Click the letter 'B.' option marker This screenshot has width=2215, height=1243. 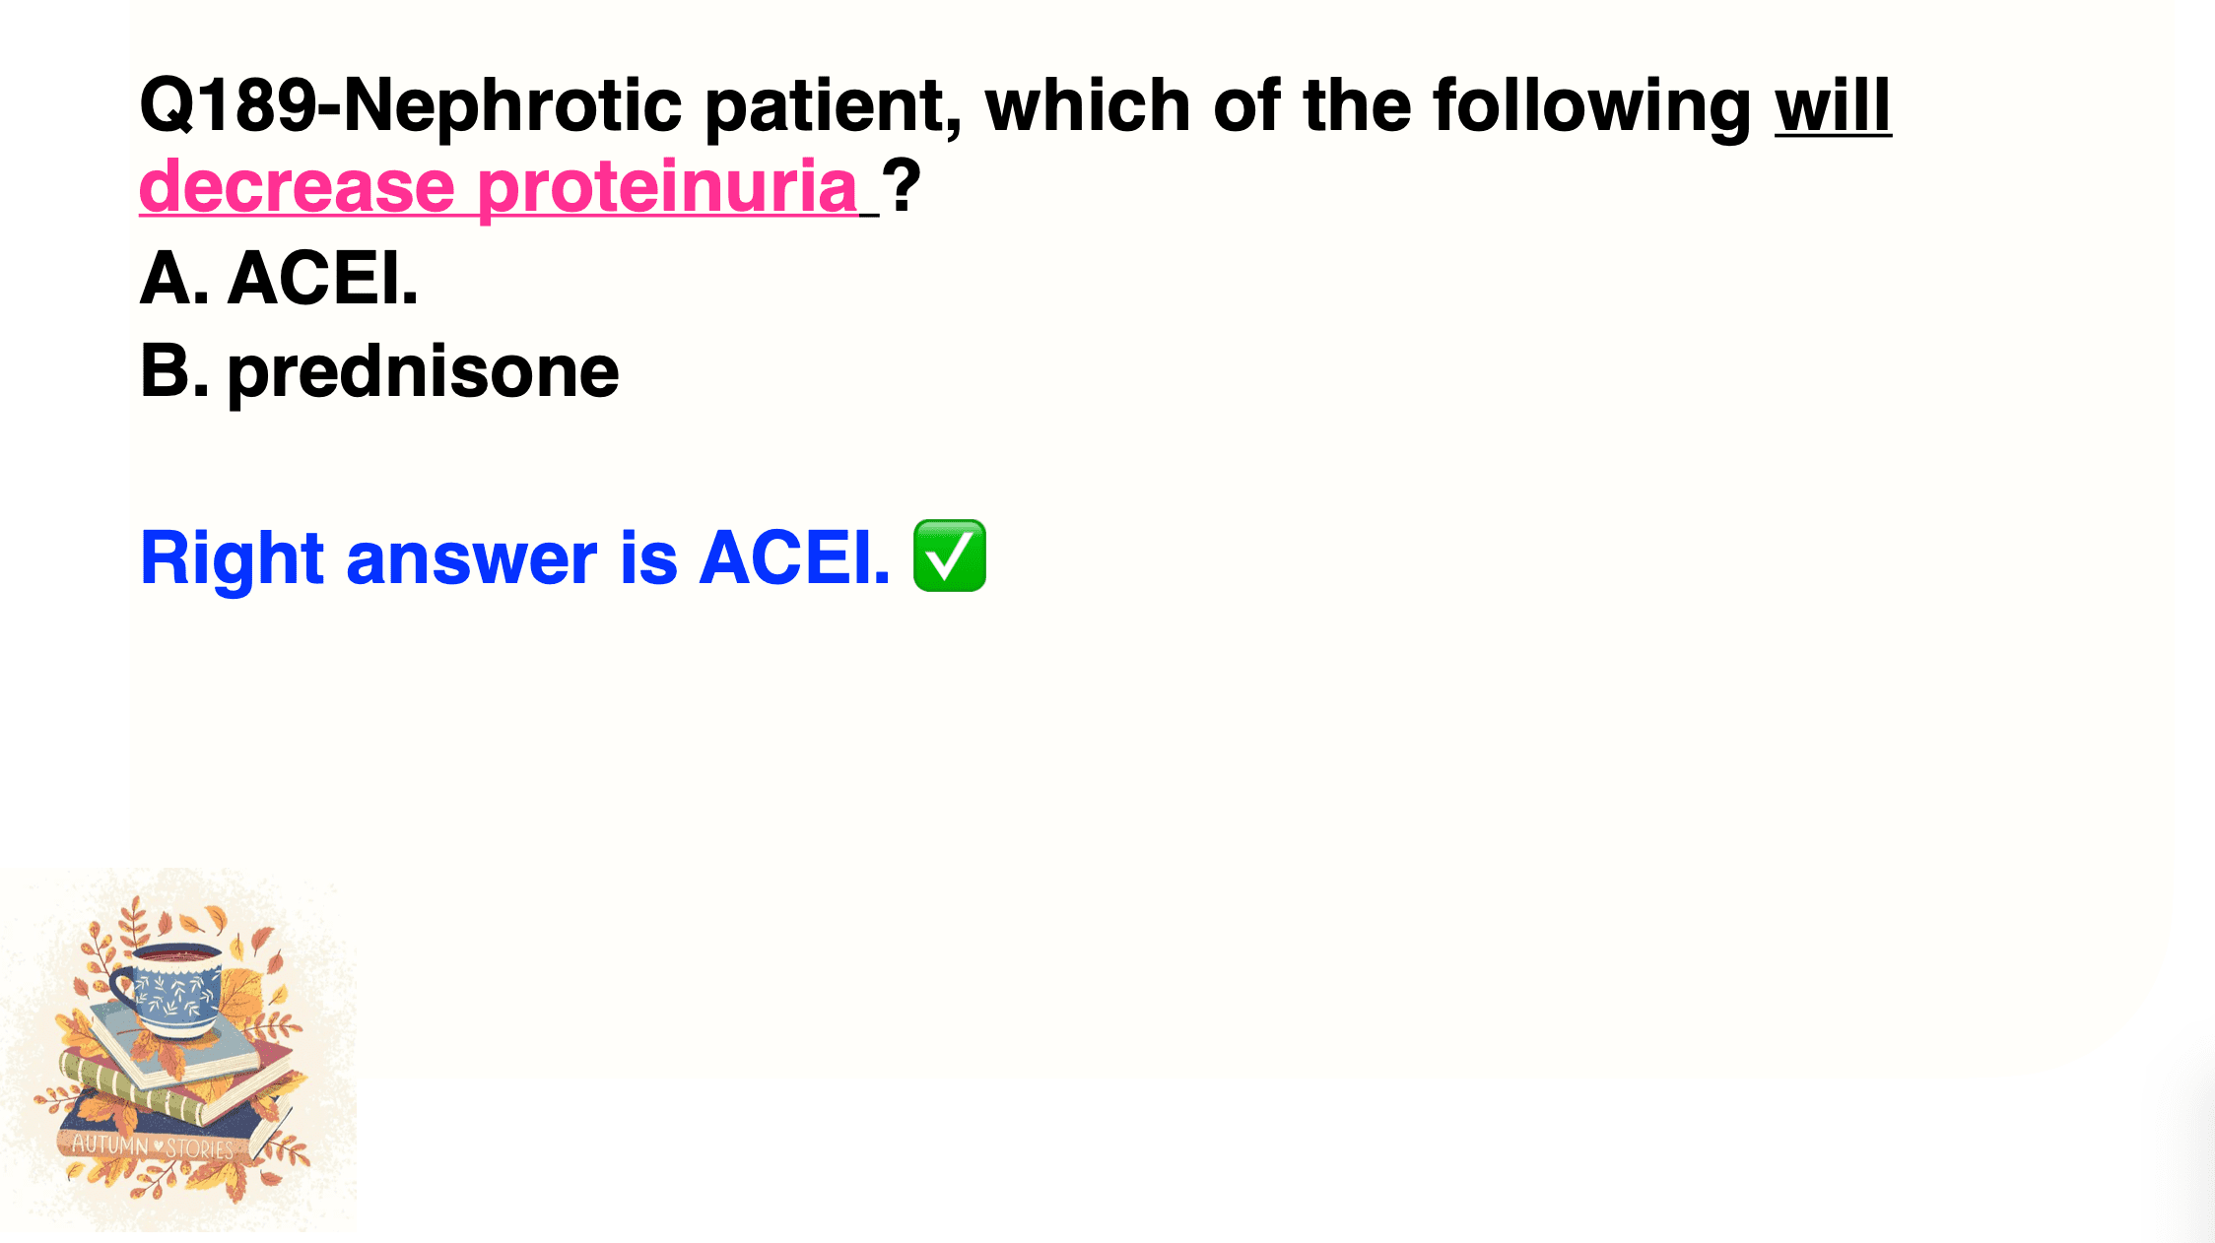click(x=174, y=371)
